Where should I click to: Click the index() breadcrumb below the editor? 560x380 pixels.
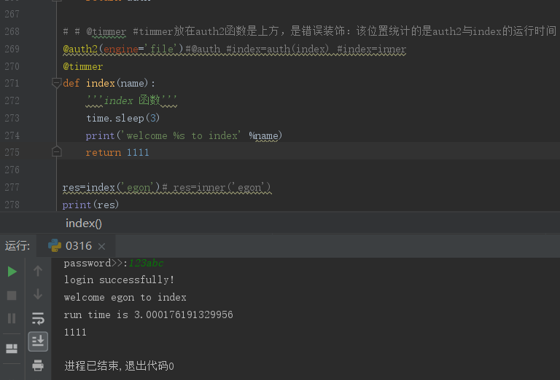tap(84, 223)
